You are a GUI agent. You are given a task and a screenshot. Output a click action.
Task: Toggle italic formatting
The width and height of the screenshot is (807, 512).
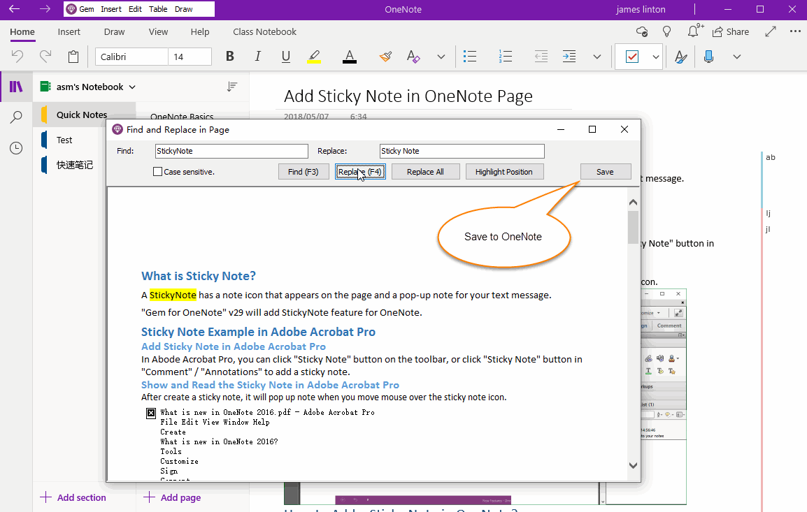258,57
